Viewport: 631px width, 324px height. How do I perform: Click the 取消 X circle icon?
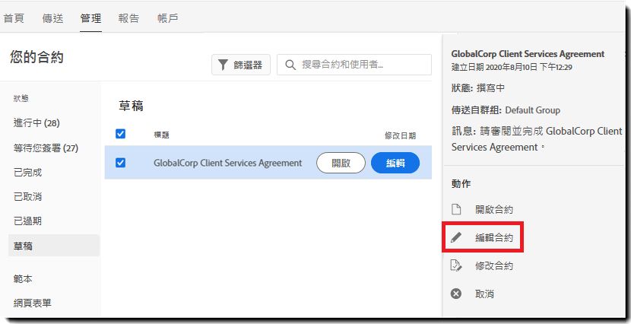(456, 294)
